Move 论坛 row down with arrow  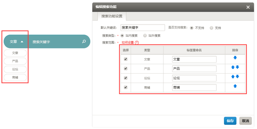coord(237,76)
